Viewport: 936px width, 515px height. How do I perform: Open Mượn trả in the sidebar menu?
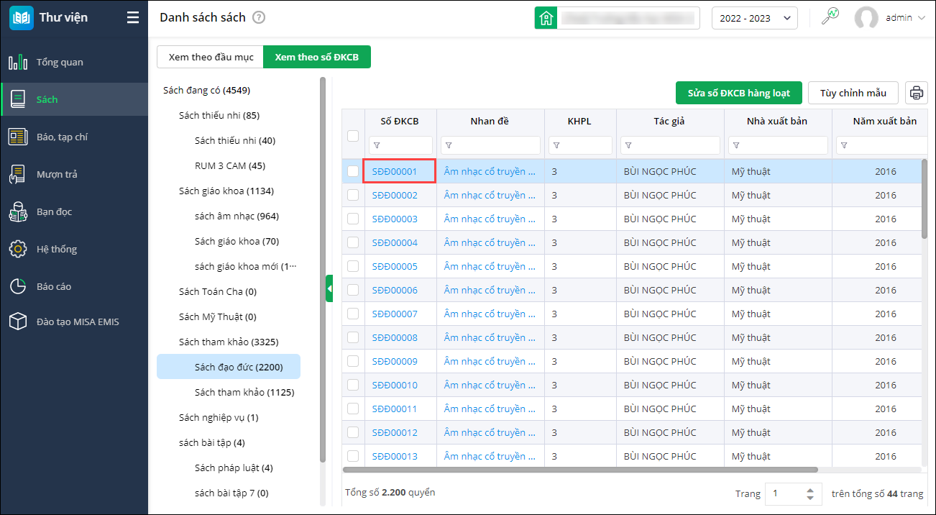[75, 174]
